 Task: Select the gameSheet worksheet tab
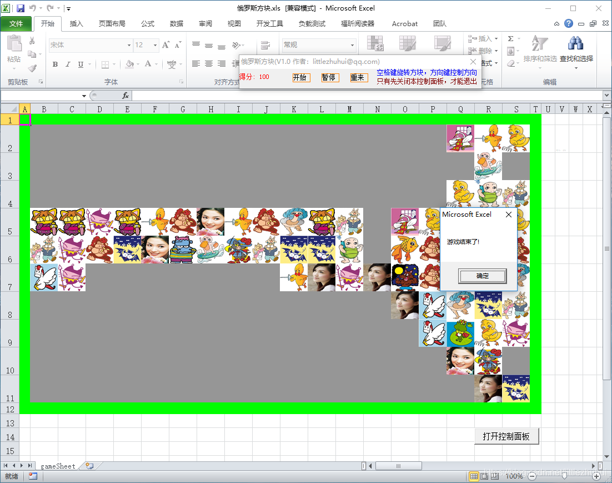58,466
